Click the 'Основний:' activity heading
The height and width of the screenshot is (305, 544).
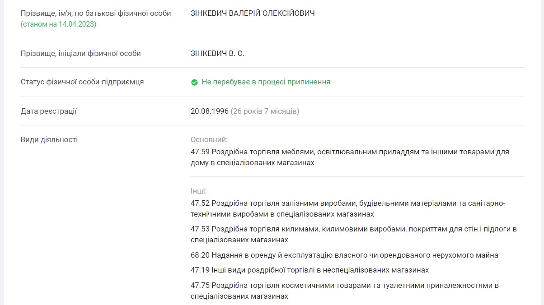209,140
